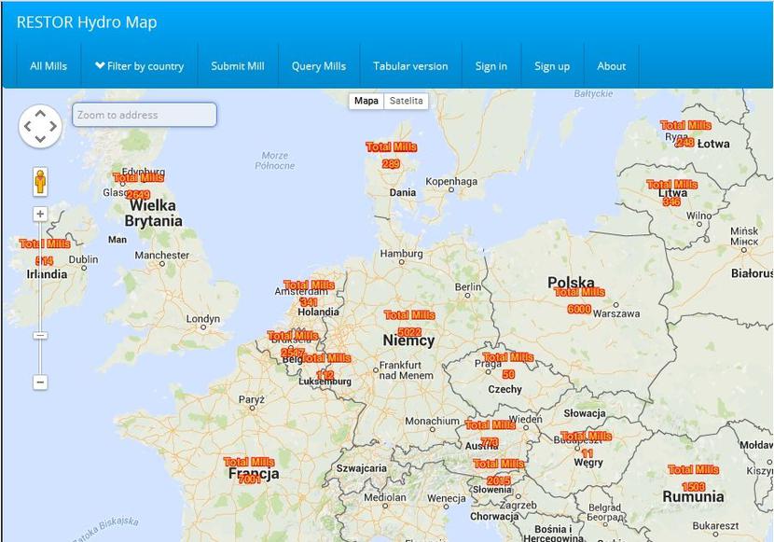
Task: Open the 11 mills count in Hungary
Action: click(587, 453)
